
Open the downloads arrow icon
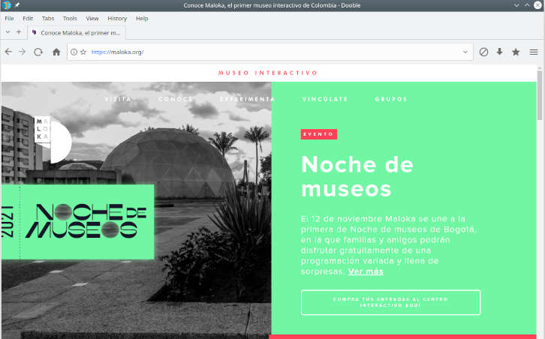(499, 52)
